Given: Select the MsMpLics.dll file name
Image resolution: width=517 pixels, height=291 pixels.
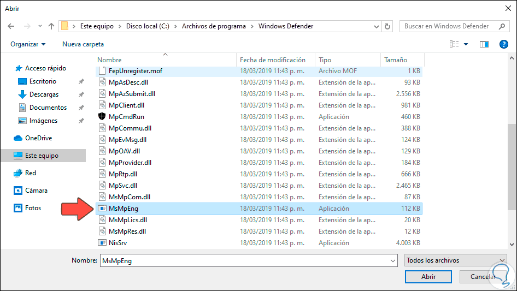Looking at the screenshot, I should click(128, 220).
